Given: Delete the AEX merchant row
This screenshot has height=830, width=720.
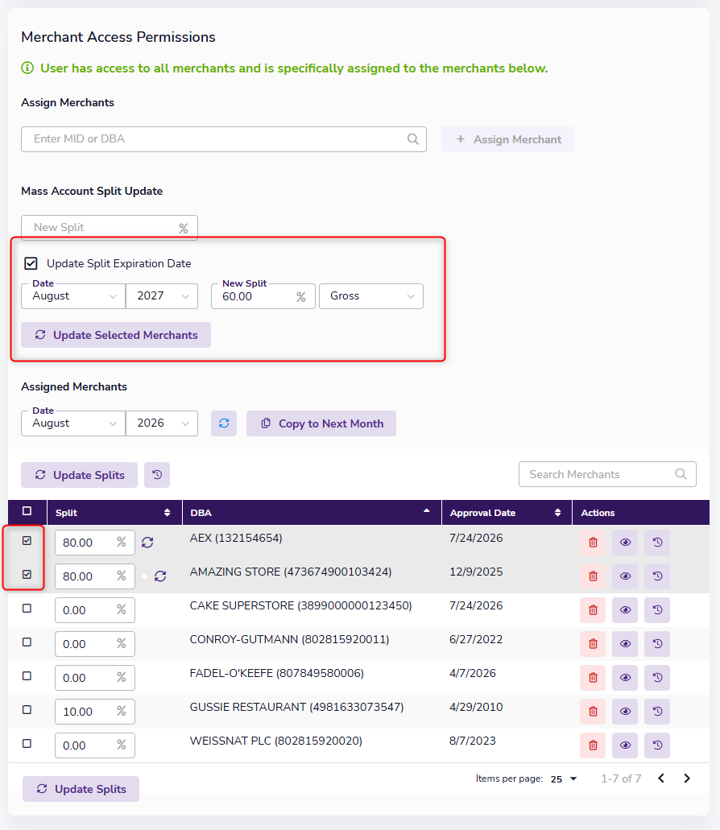Looking at the screenshot, I should tap(593, 543).
